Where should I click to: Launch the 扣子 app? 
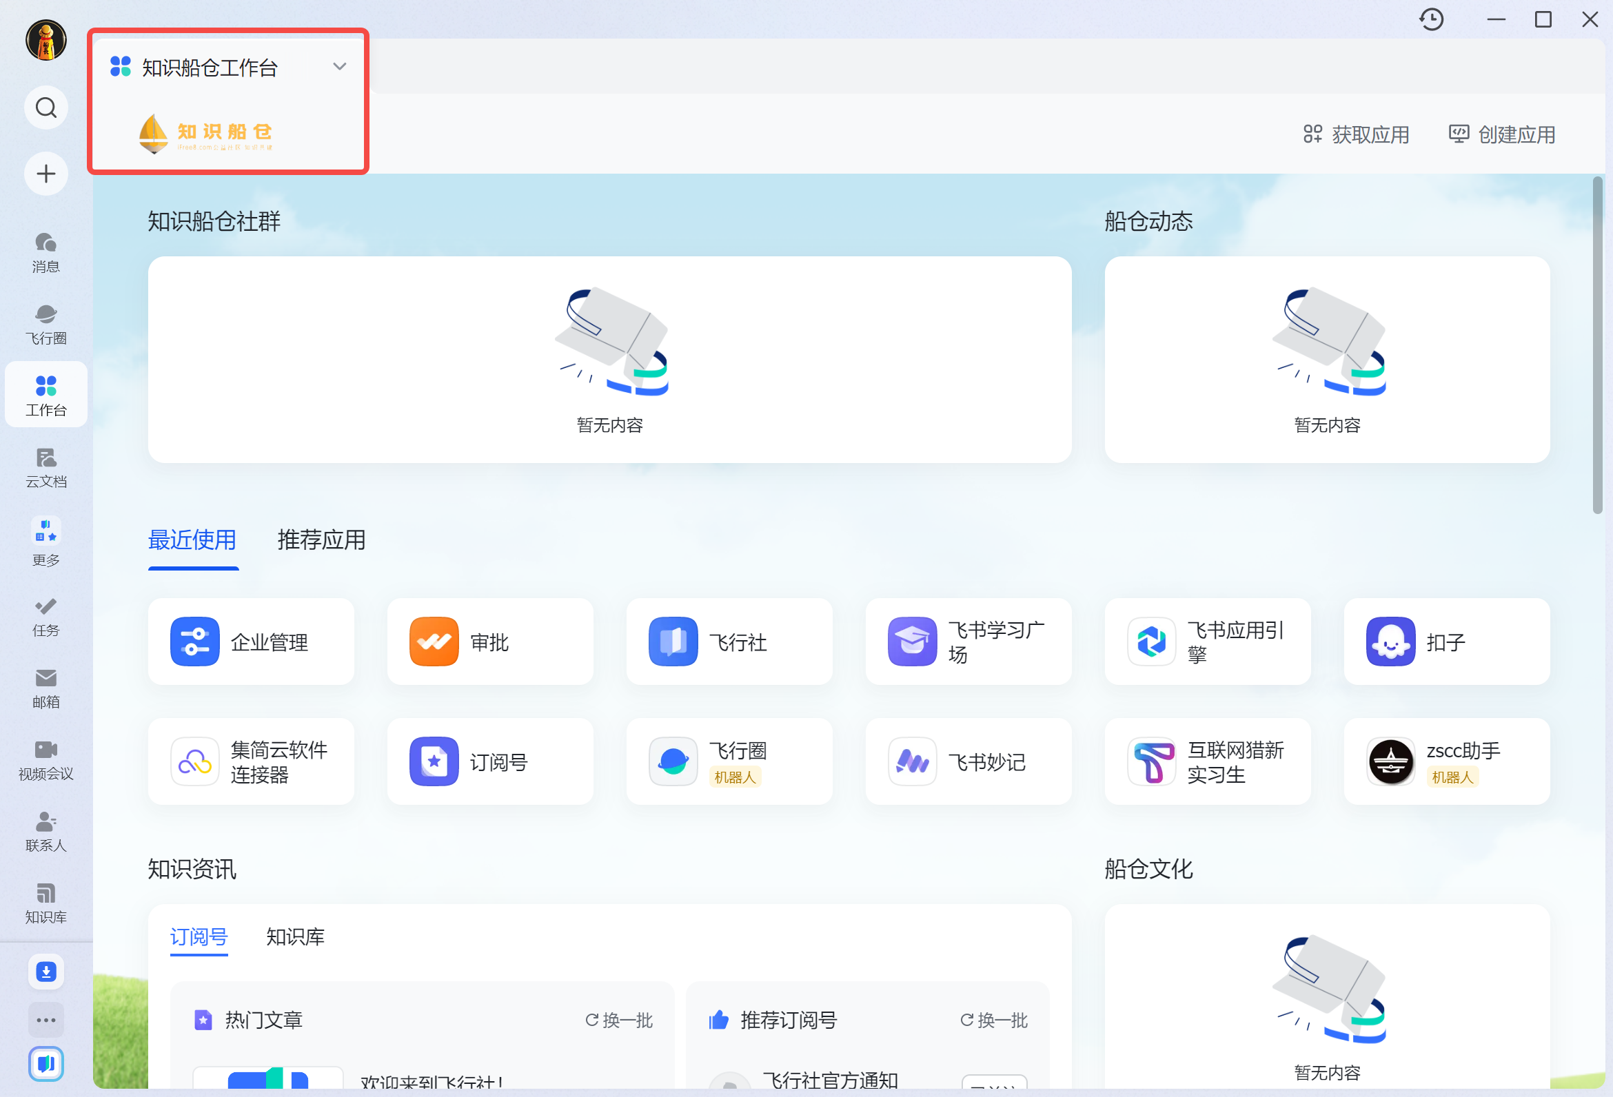[1446, 642]
